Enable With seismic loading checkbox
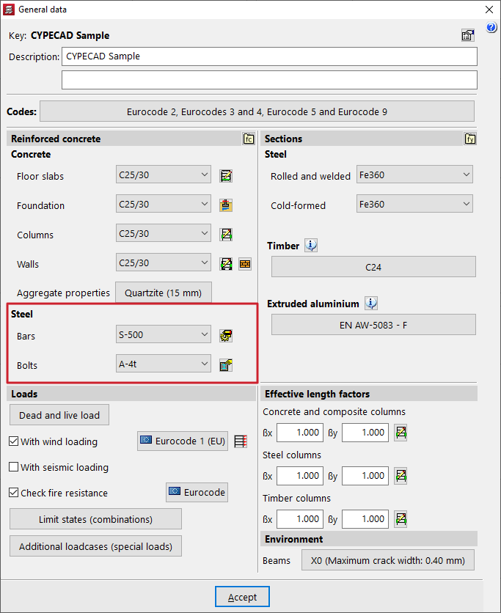Screen dimensions: 501x613 click(14, 467)
